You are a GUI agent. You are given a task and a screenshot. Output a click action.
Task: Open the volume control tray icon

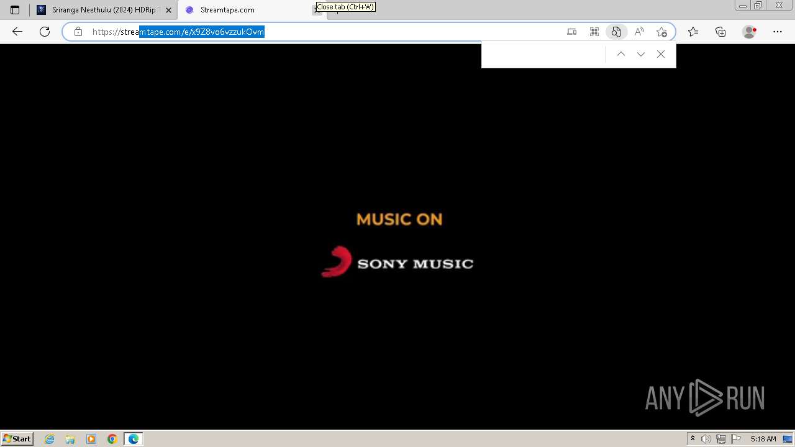pyautogui.click(x=706, y=439)
